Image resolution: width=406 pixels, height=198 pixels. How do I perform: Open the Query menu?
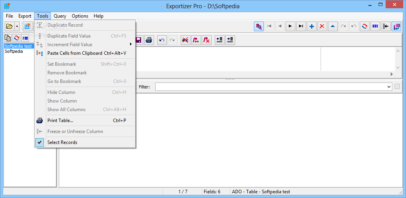tap(60, 16)
